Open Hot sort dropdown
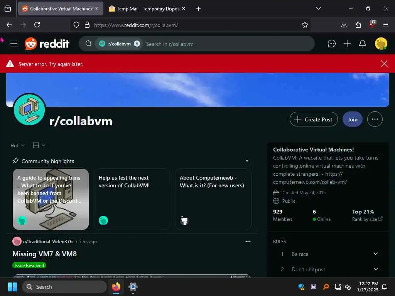 [x=17, y=145]
